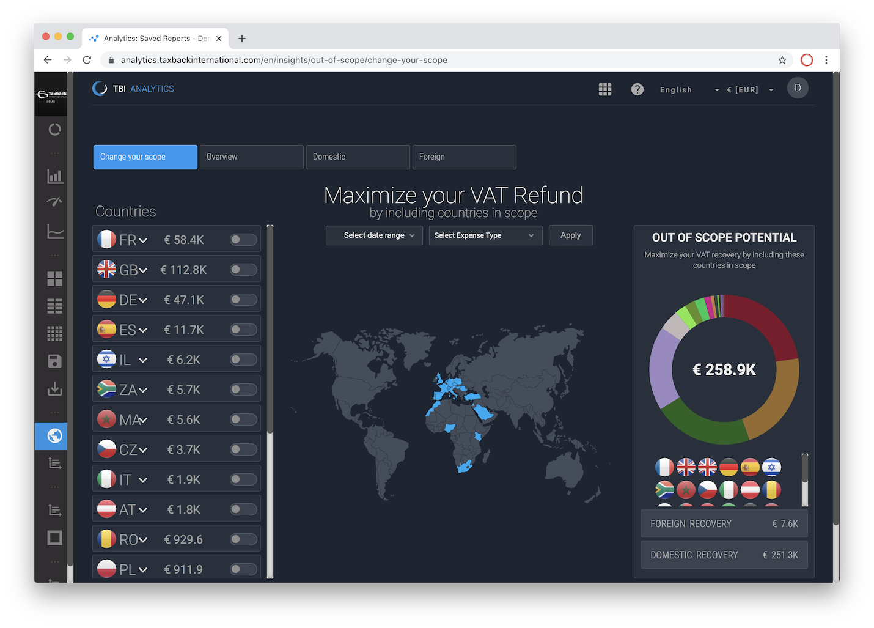Switch on Israel IL toggle
874x628 pixels.
point(243,360)
